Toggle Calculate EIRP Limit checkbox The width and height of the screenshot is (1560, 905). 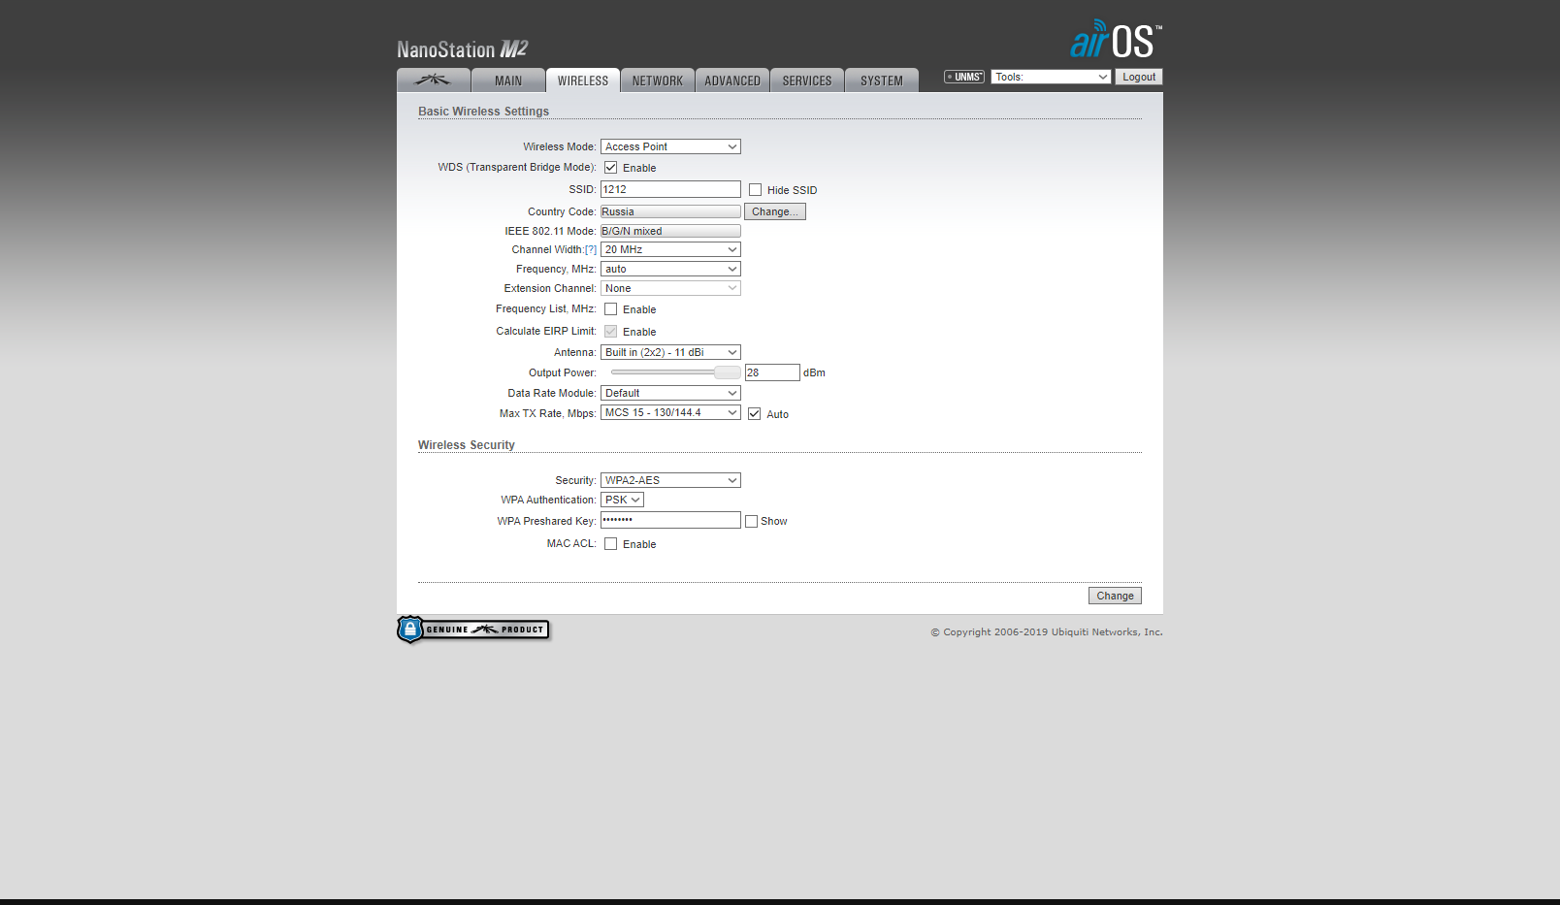611,332
